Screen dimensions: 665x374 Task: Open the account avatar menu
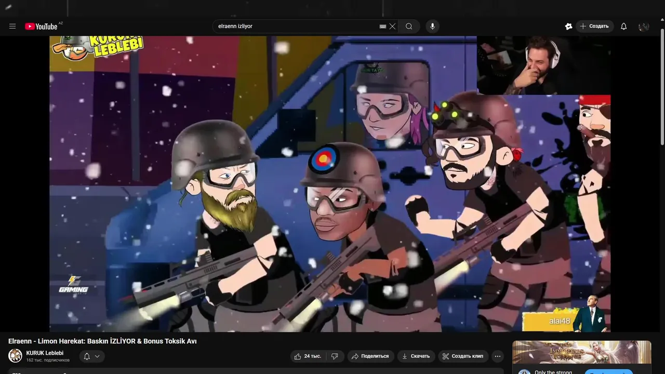(x=644, y=26)
